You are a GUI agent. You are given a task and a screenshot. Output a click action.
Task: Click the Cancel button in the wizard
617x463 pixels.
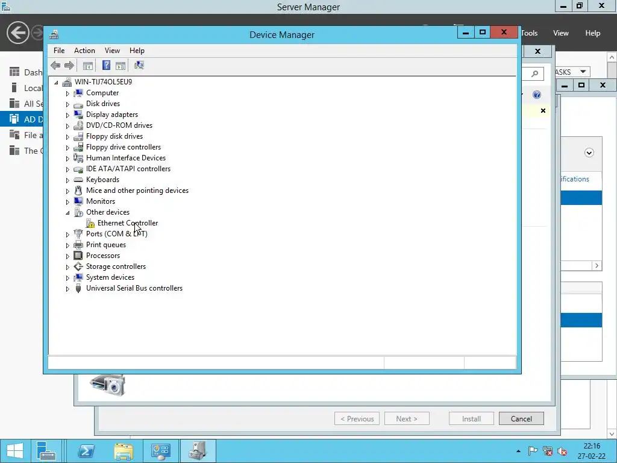(x=521, y=418)
